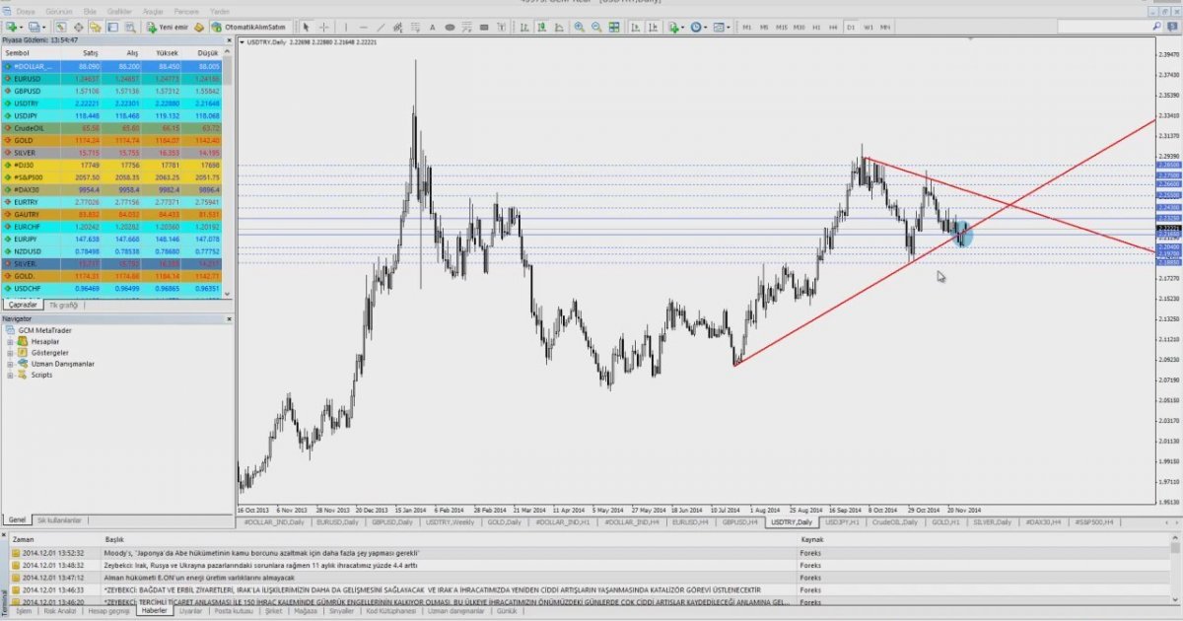Click the zoom out magnifier icon

coord(597,28)
